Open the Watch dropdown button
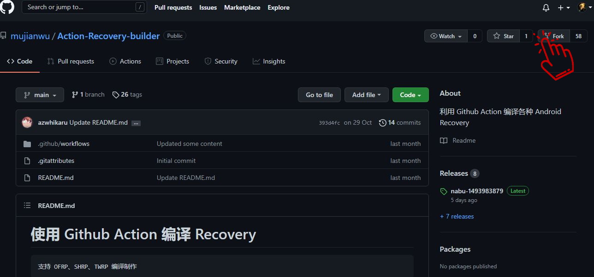This screenshot has width=594, height=277. point(446,36)
